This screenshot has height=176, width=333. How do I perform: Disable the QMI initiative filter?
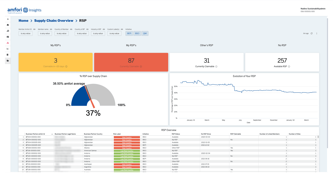click(x=145, y=33)
